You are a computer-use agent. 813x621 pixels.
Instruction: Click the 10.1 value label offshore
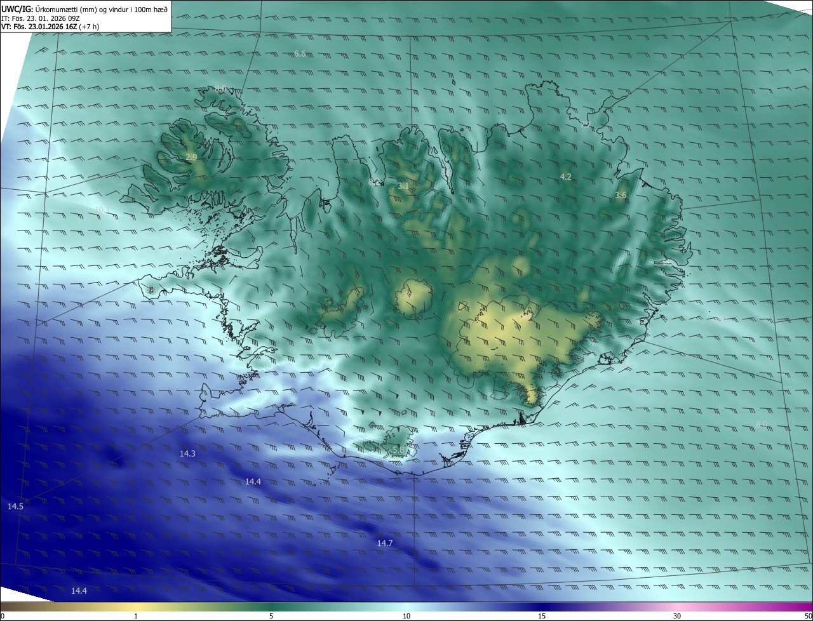point(102,210)
